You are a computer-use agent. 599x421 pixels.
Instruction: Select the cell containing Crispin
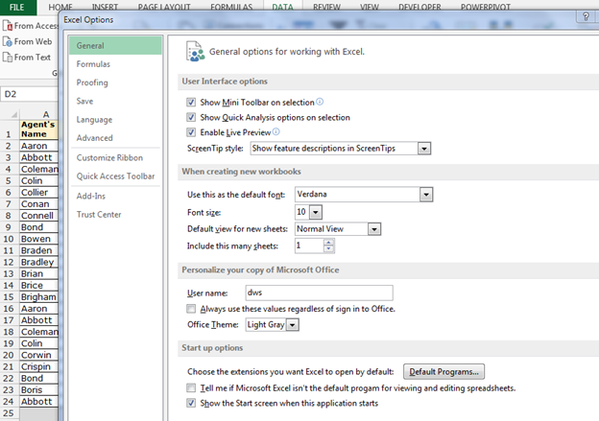39,366
